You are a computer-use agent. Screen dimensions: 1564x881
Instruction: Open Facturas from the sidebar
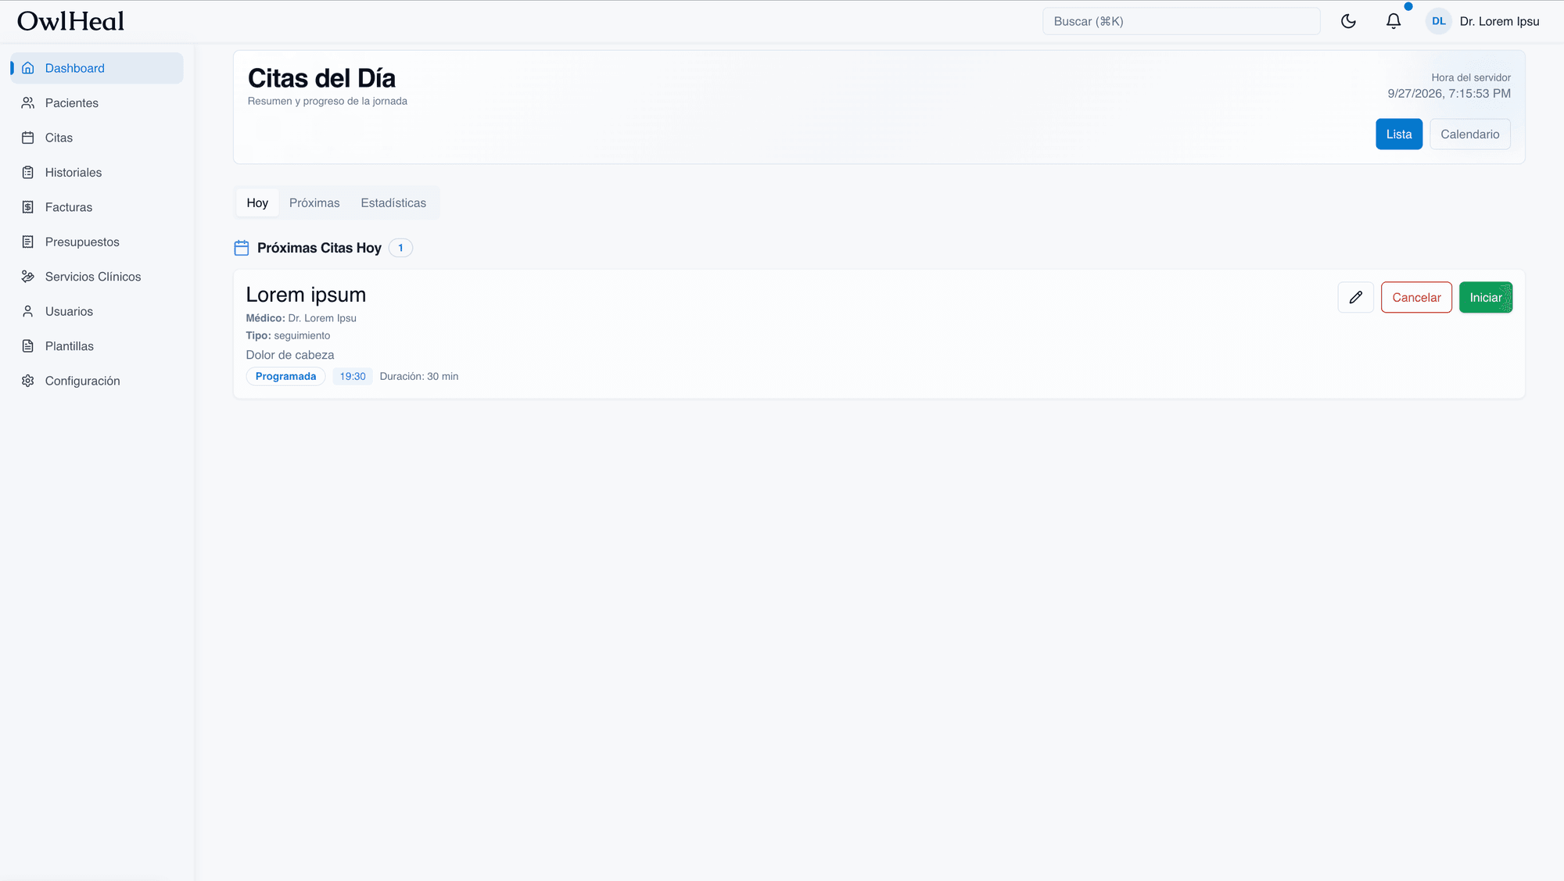[x=97, y=207]
